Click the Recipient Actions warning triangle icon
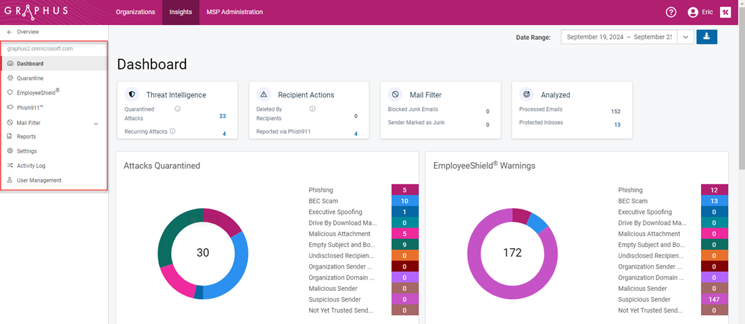The height and width of the screenshot is (324, 745). point(264,94)
